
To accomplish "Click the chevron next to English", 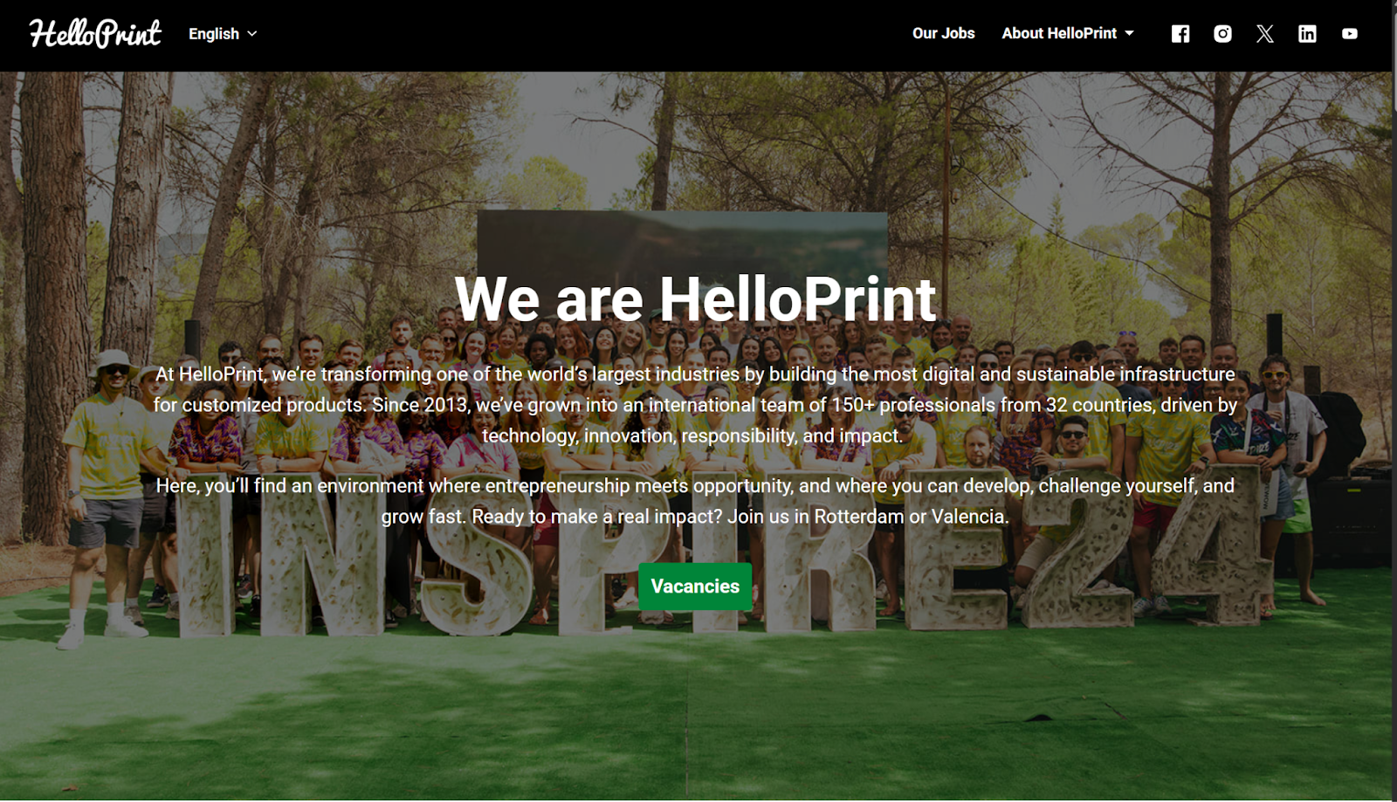I will click(x=252, y=34).
